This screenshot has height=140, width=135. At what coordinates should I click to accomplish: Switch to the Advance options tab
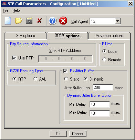(110, 36)
